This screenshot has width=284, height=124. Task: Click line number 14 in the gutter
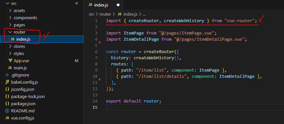coord(95,101)
